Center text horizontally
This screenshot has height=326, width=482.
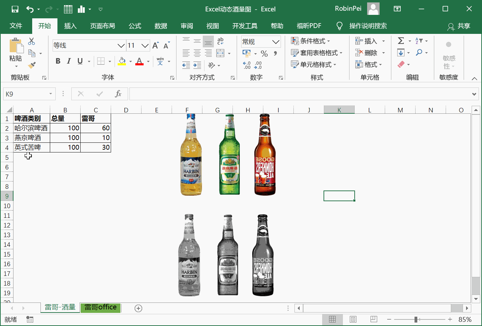pos(197,53)
